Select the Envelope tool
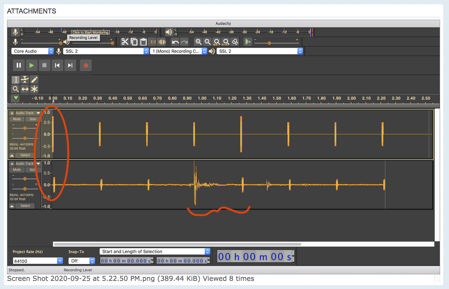 pos(24,79)
